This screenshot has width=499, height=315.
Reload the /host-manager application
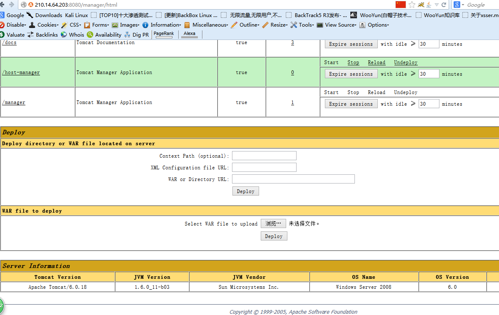[377, 62]
